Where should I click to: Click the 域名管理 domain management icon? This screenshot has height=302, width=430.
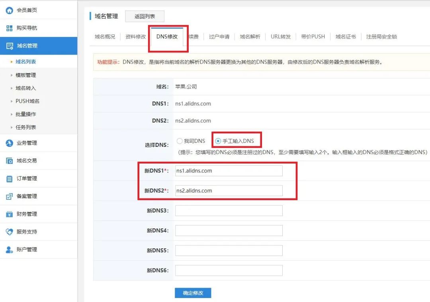click(x=10, y=46)
